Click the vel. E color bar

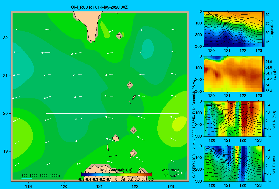tap(263, 164)
